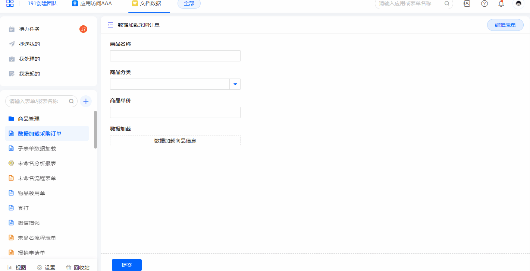
Task: Click the help question mark icon
Action: [484, 4]
